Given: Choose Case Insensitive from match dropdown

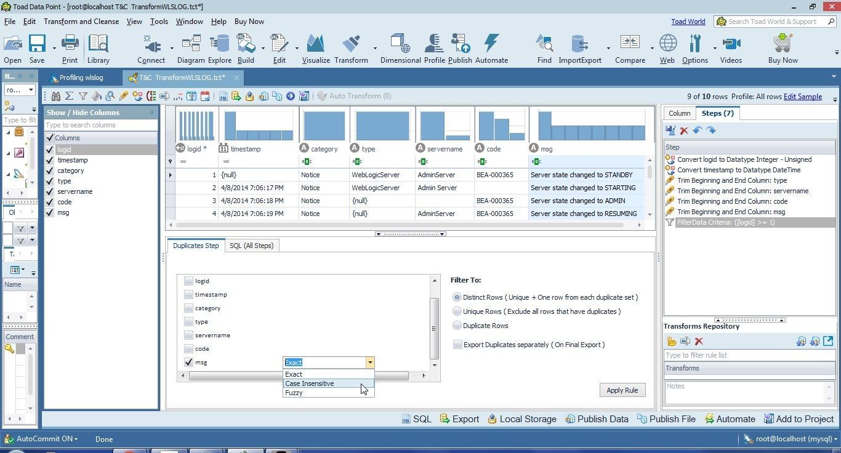Looking at the screenshot, I should (328, 383).
